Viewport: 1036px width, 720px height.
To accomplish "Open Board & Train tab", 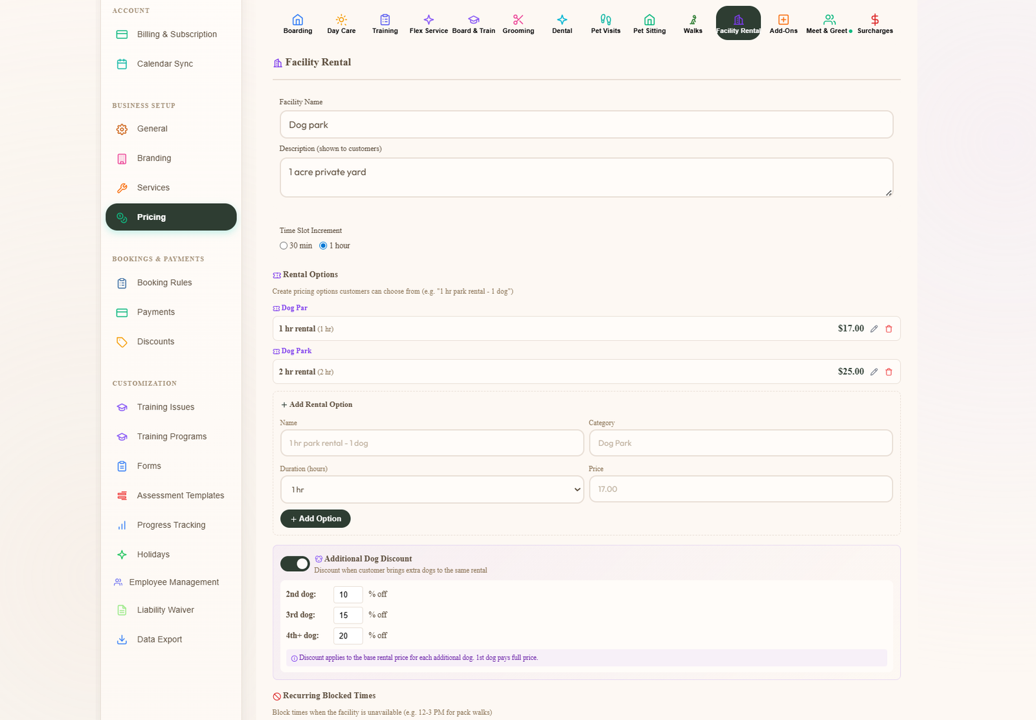I will 473,23.
